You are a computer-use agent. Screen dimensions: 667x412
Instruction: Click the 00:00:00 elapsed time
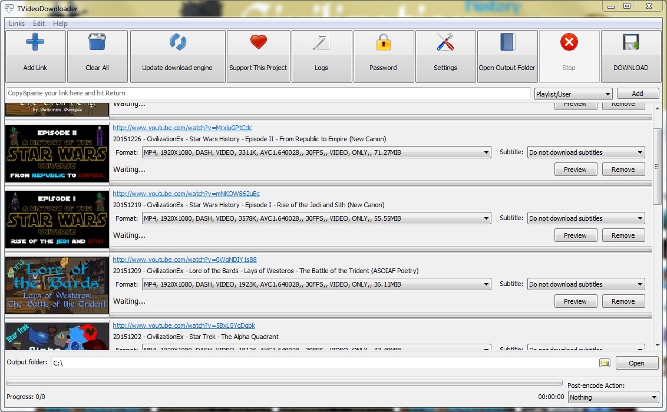551,397
